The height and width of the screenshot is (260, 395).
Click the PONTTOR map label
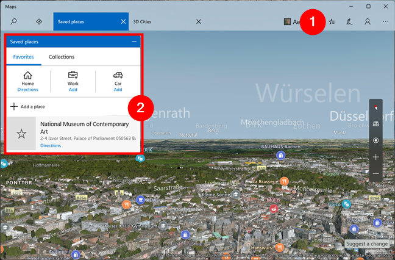19,182
